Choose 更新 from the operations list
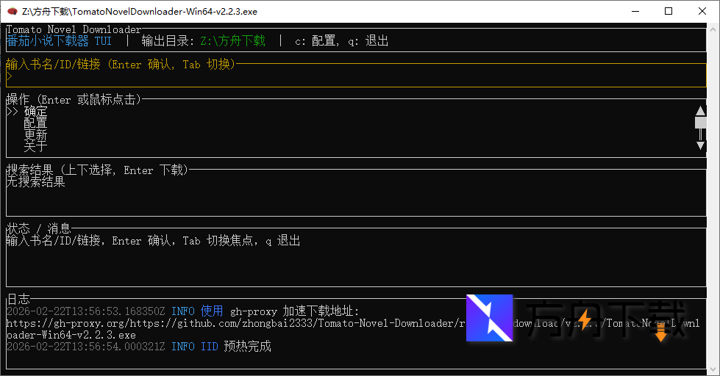The height and width of the screenshot is (376, 720). tap(35, 135)
